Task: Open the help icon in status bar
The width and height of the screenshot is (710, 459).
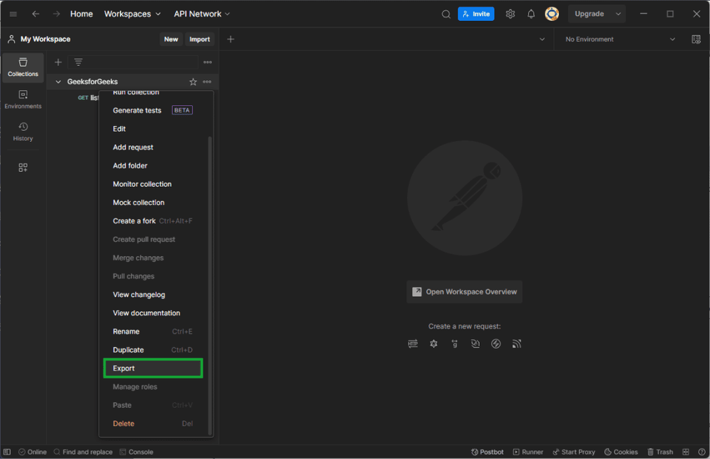Action: (x=702, y=452)
